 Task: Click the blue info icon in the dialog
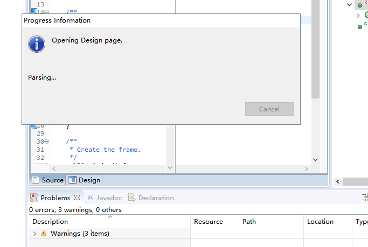37,44
